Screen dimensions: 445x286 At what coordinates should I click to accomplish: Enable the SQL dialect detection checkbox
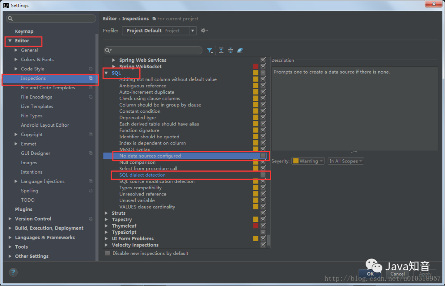pos(263,175)
